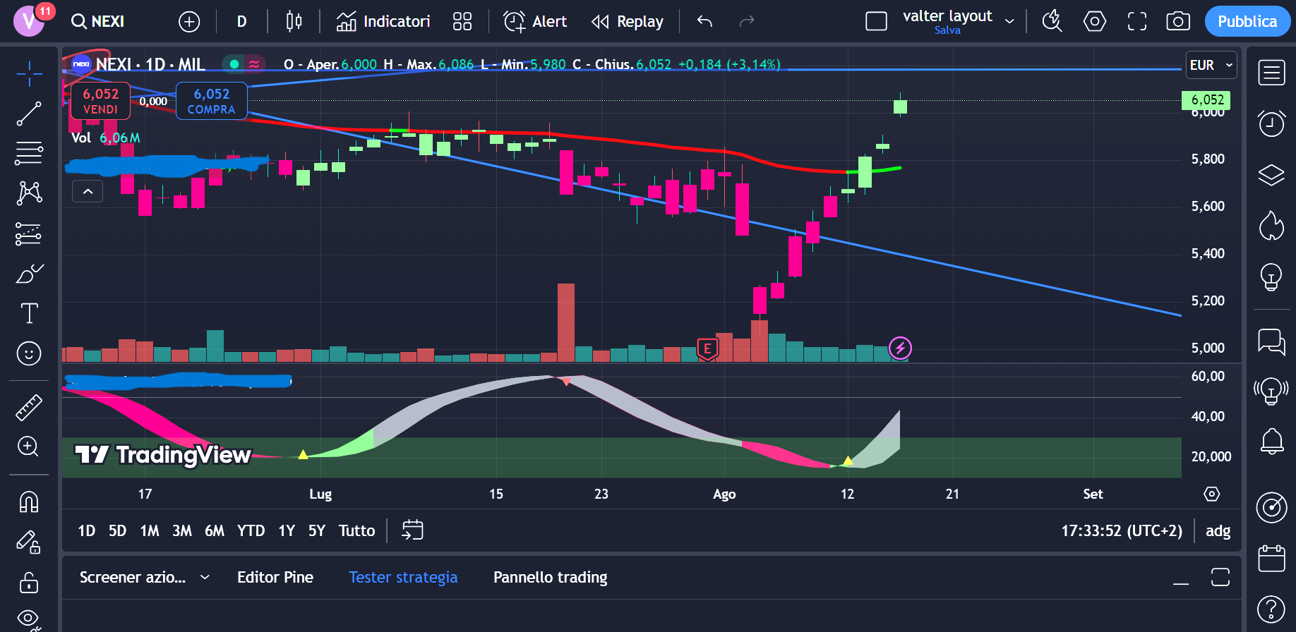Viewport: 1296px width, 632px height.
Task: Set range to 1D
Action: click(x=86, y=530)
